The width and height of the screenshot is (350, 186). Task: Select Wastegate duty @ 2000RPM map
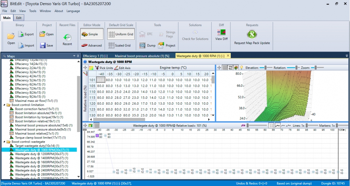coord(41,167)
